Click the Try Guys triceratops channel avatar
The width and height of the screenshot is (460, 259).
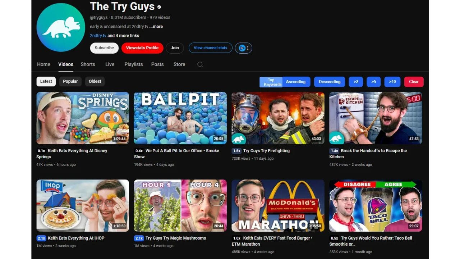pyautogui.click(x=61, y=27)
